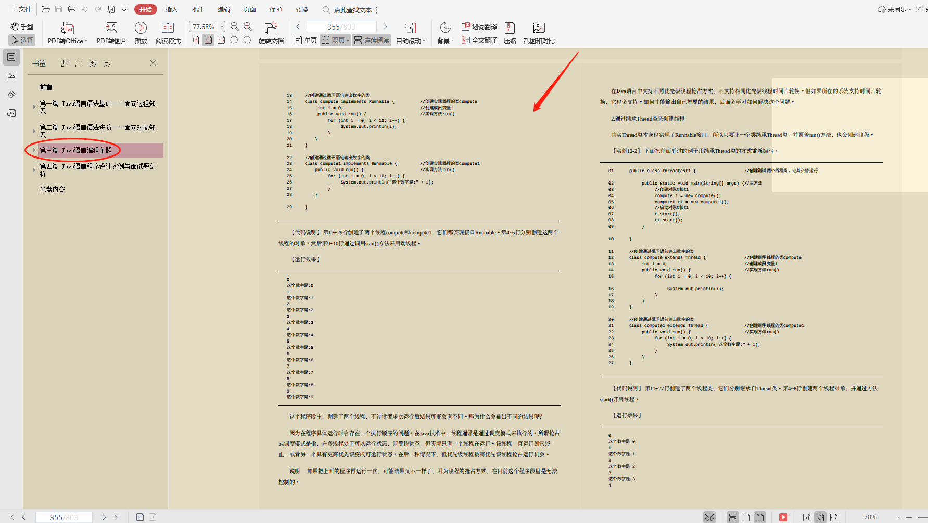Click the Print icon
Image resolution: width=928 pixels, height=523 pixels.
pyautogui.click(x=72, y=9)
